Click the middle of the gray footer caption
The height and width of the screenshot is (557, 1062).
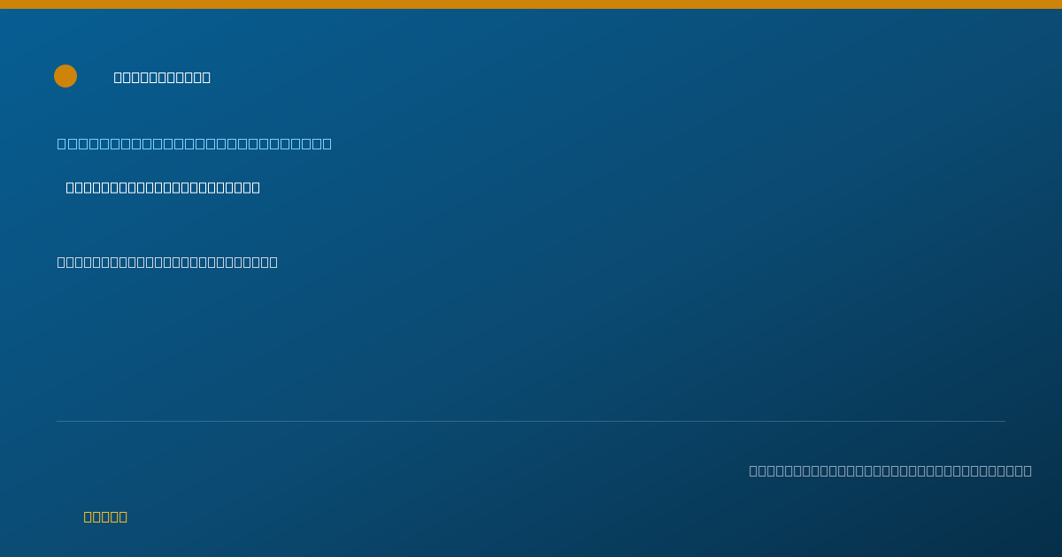[x=890, y=470]
